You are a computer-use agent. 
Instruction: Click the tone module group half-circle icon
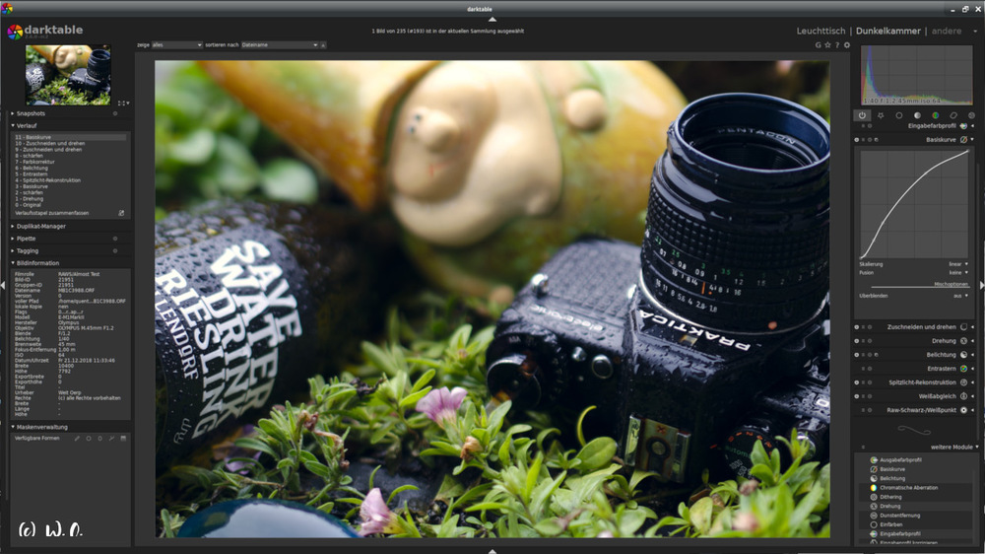pyautogui.click(x=916, y=115)
